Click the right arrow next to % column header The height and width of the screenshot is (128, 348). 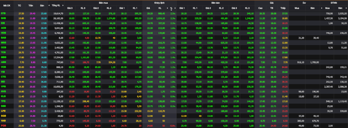tap(175, 8)
